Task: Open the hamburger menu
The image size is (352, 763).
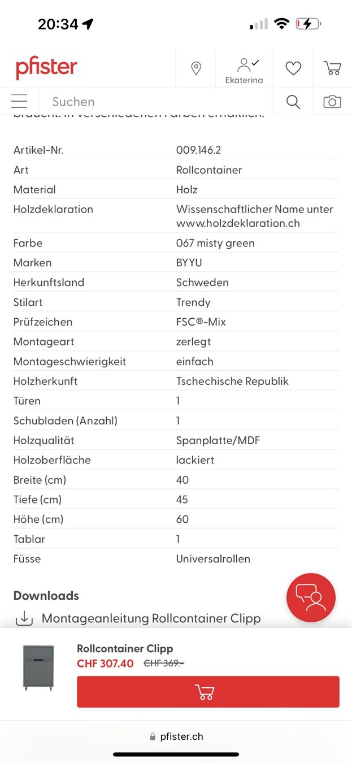Action: click(x=19, y=102)
